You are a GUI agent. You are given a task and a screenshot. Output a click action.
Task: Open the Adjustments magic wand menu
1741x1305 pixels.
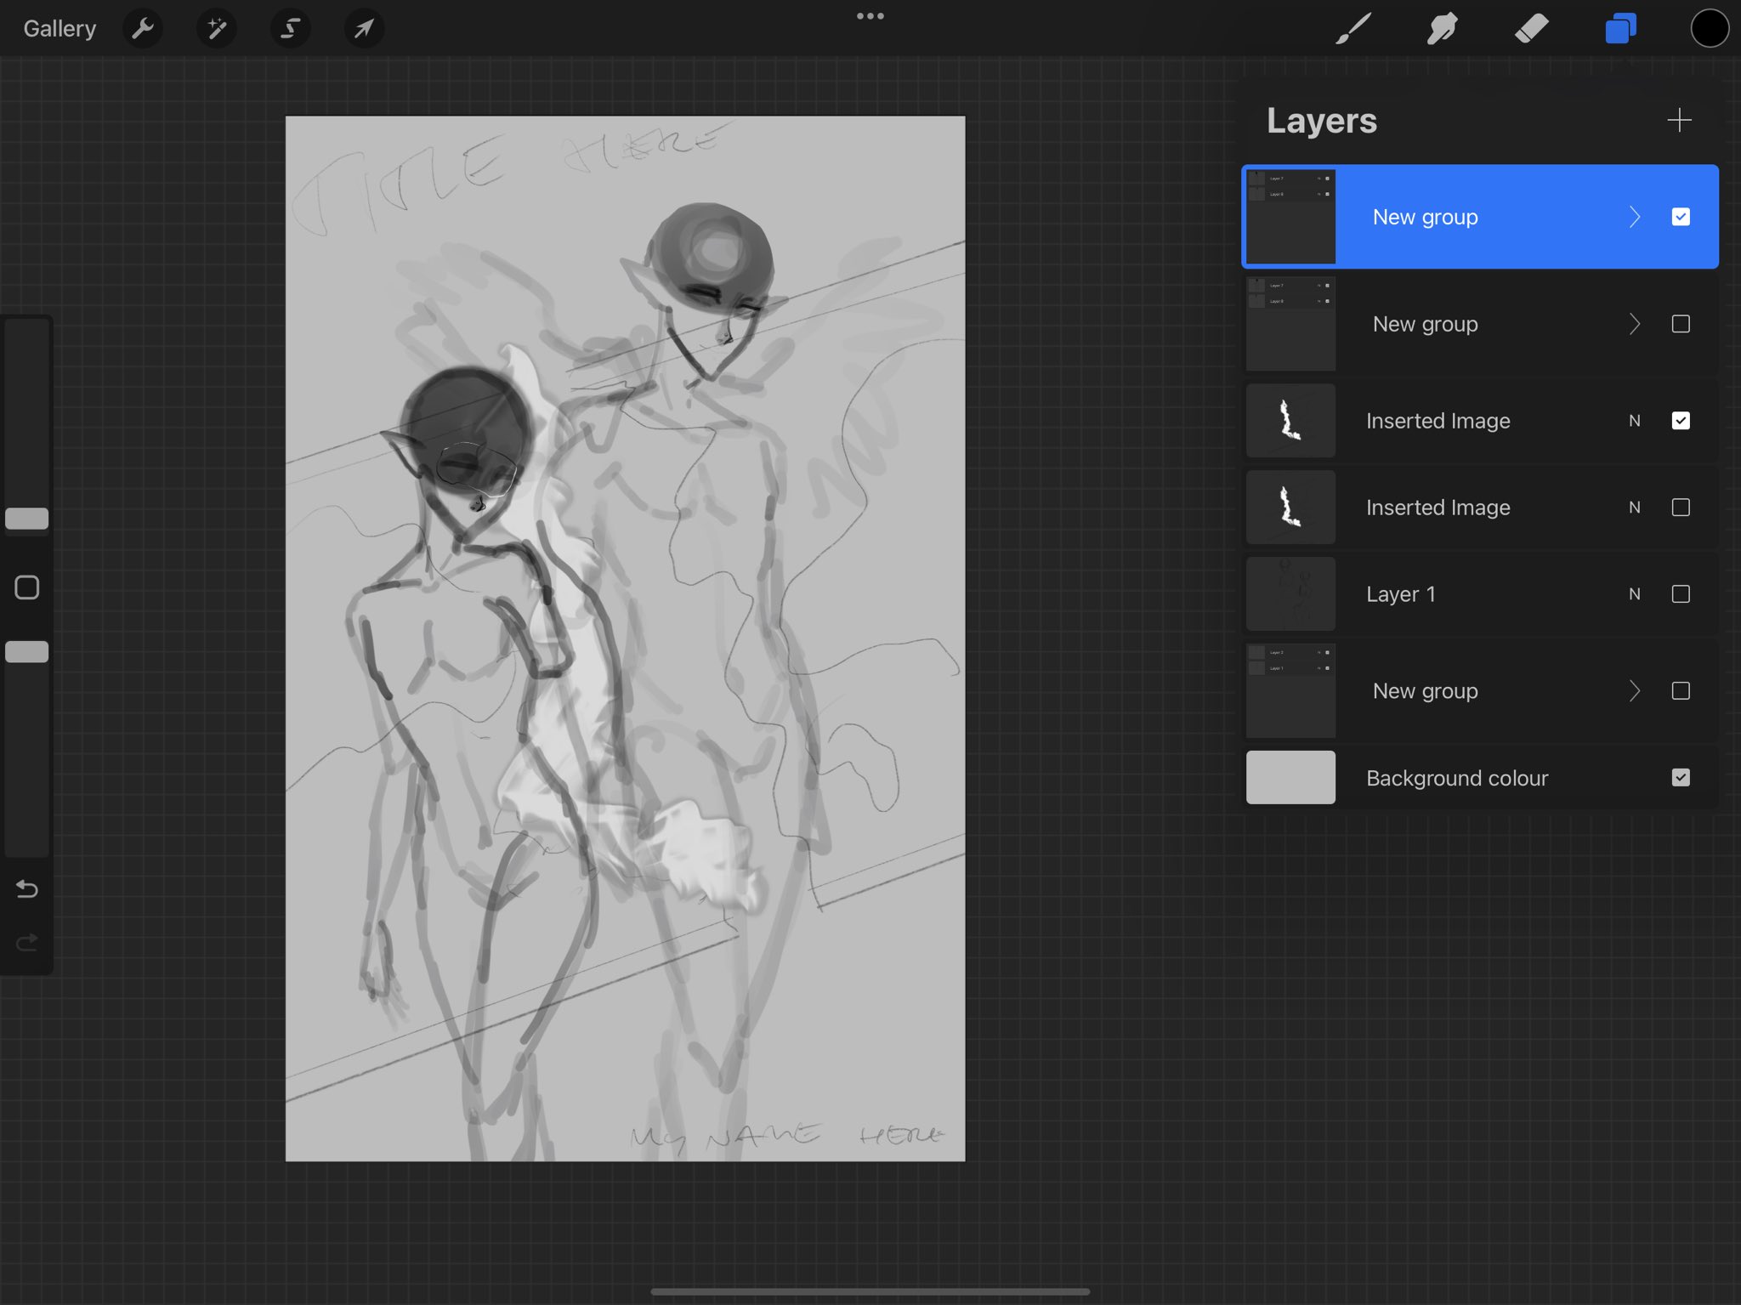pyautogui.click(x=217, y=29)
